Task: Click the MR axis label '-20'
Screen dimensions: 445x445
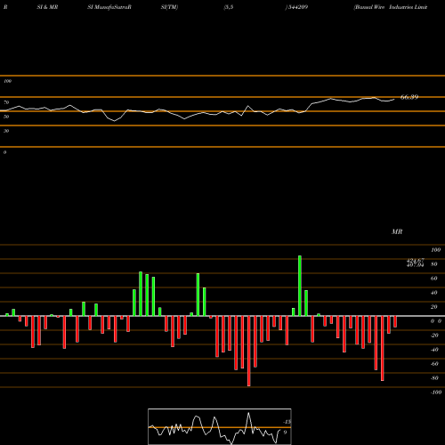Action: 434,336
